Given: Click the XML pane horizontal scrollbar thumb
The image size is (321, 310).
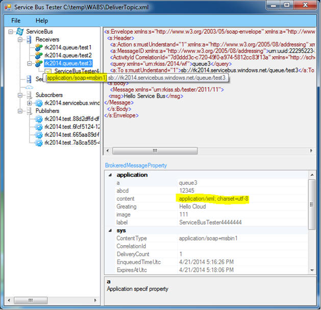Looking at the screenshot, I should pos(155,151).
